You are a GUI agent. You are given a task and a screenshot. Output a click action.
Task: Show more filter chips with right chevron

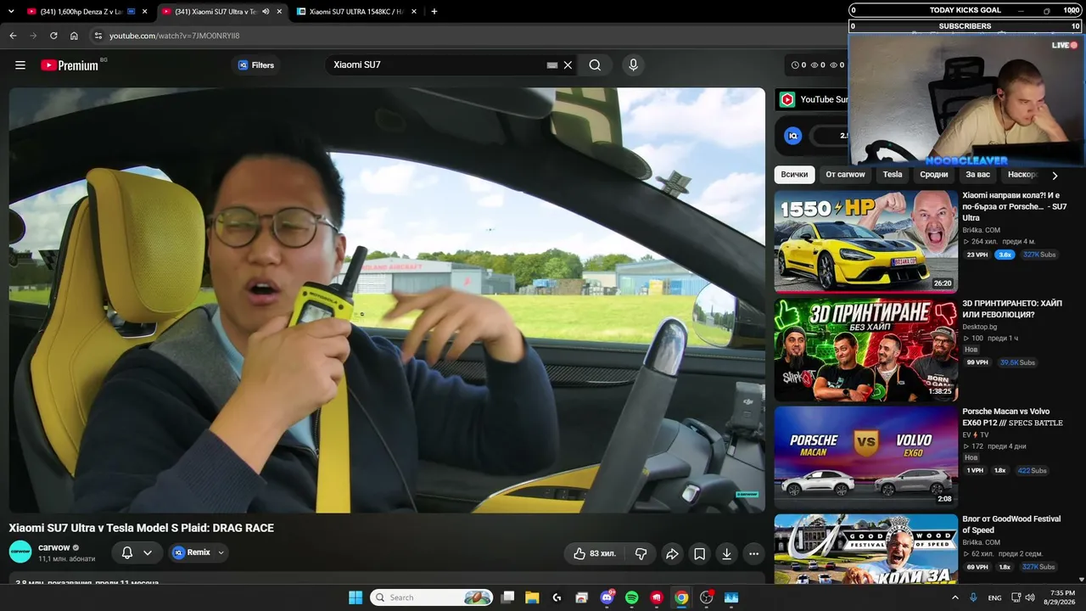click(x=1055, y=176)
